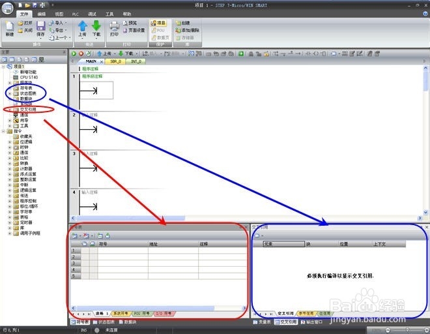This screenshot has width=430, height=334.
Task: Click the 输出窗口 bottom panel button
Action: click(x=312, y=322)
